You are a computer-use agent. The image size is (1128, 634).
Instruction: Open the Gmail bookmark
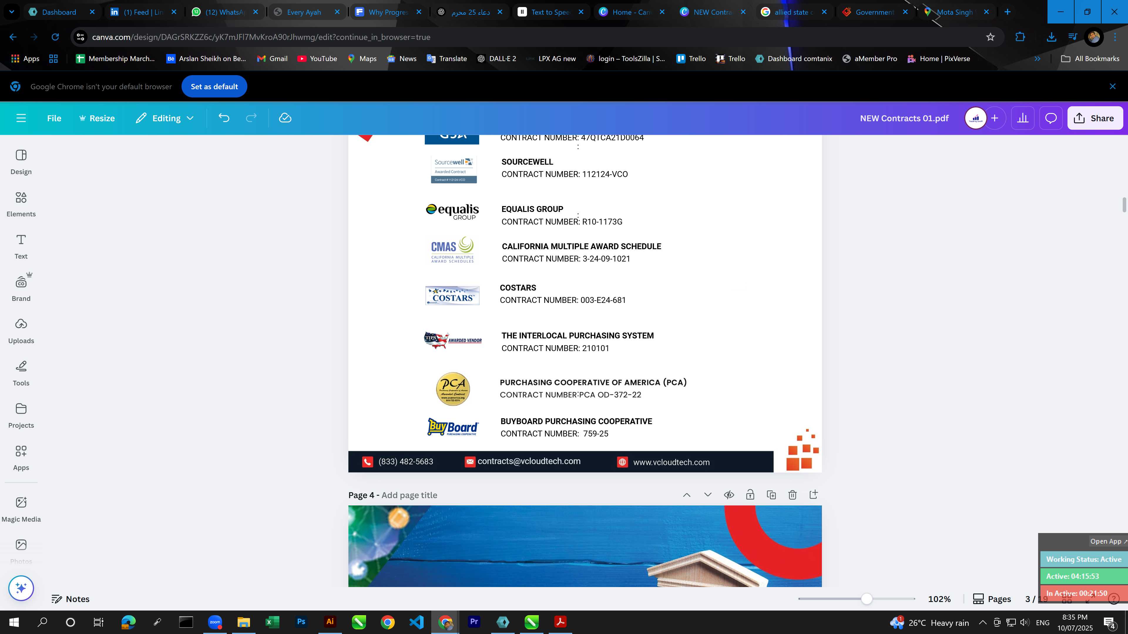pos(272,59)
